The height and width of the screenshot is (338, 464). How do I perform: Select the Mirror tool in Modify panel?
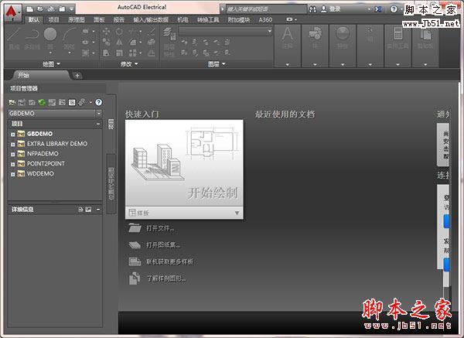(119, 43)
